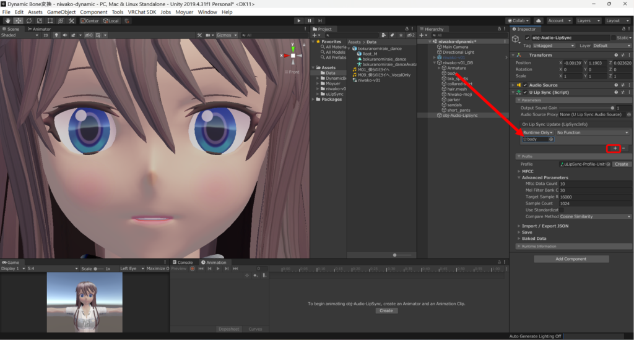This screenshot has width=634, height=340.
Task: Toggle scene lighting bulb icon
Action: coord(56,35)
